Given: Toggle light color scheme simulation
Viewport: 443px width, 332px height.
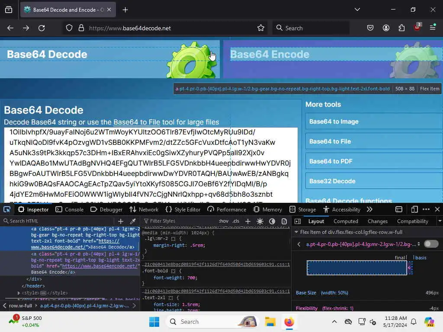Looking at the screenshot, I should (260, 221).
